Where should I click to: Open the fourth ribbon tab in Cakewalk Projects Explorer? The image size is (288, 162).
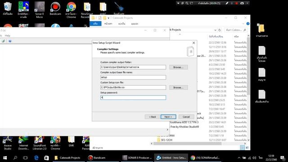click(x=135, y=24)
